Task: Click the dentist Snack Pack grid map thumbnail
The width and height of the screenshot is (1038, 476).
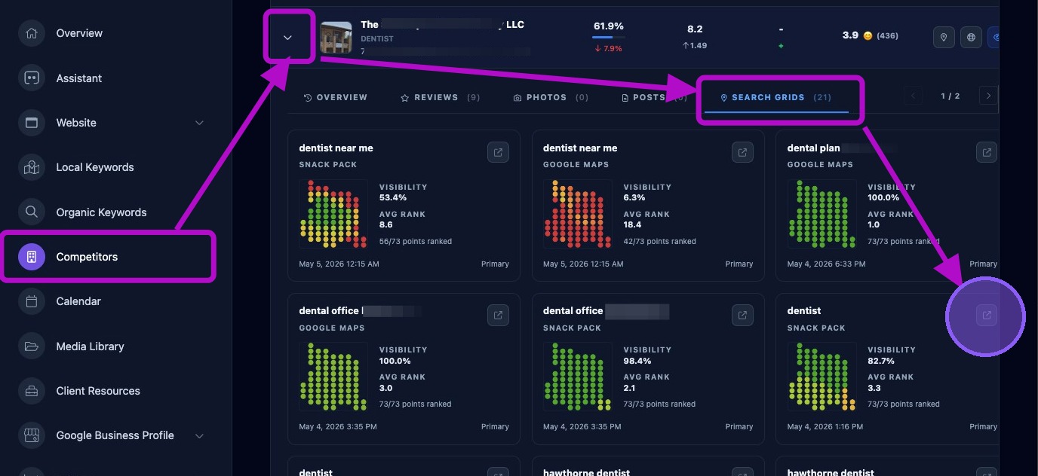Action: (x=822, y=377)
